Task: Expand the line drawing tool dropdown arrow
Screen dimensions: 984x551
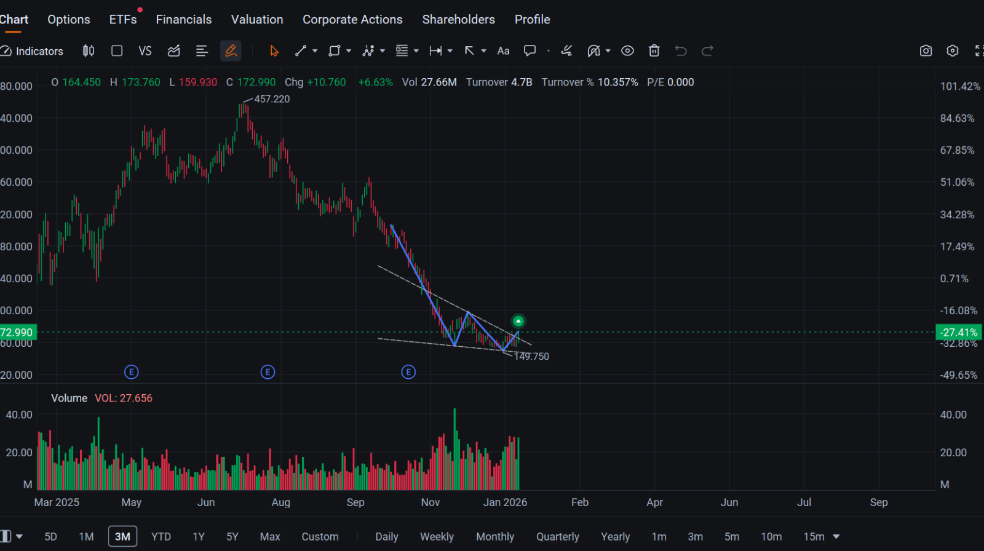Action: [315, 51]
